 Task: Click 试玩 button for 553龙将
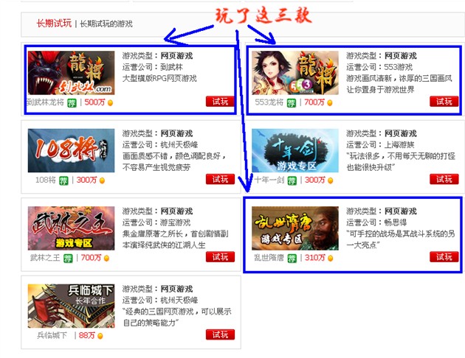[444, 102]
